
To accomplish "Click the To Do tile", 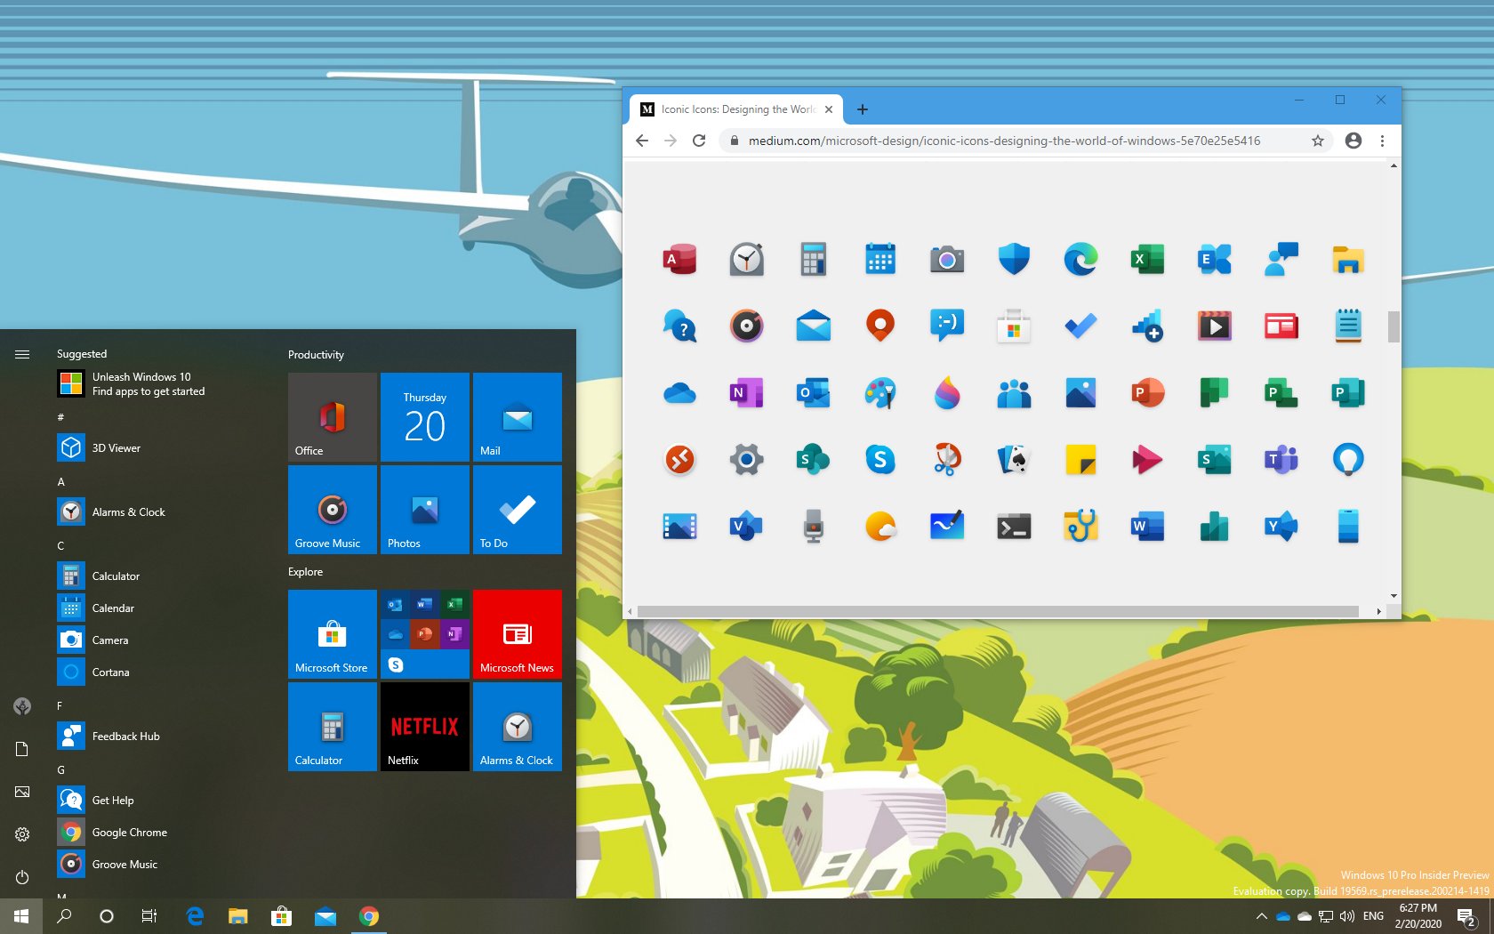I will [517, 509].
